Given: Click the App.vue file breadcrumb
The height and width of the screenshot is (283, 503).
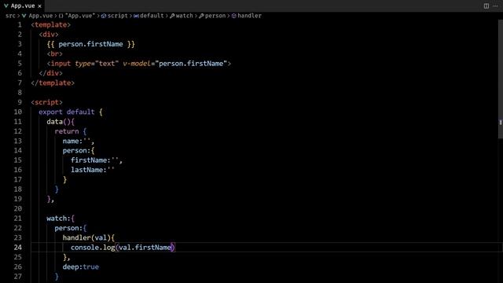Looking at the screenshot, I should point(40,16).
